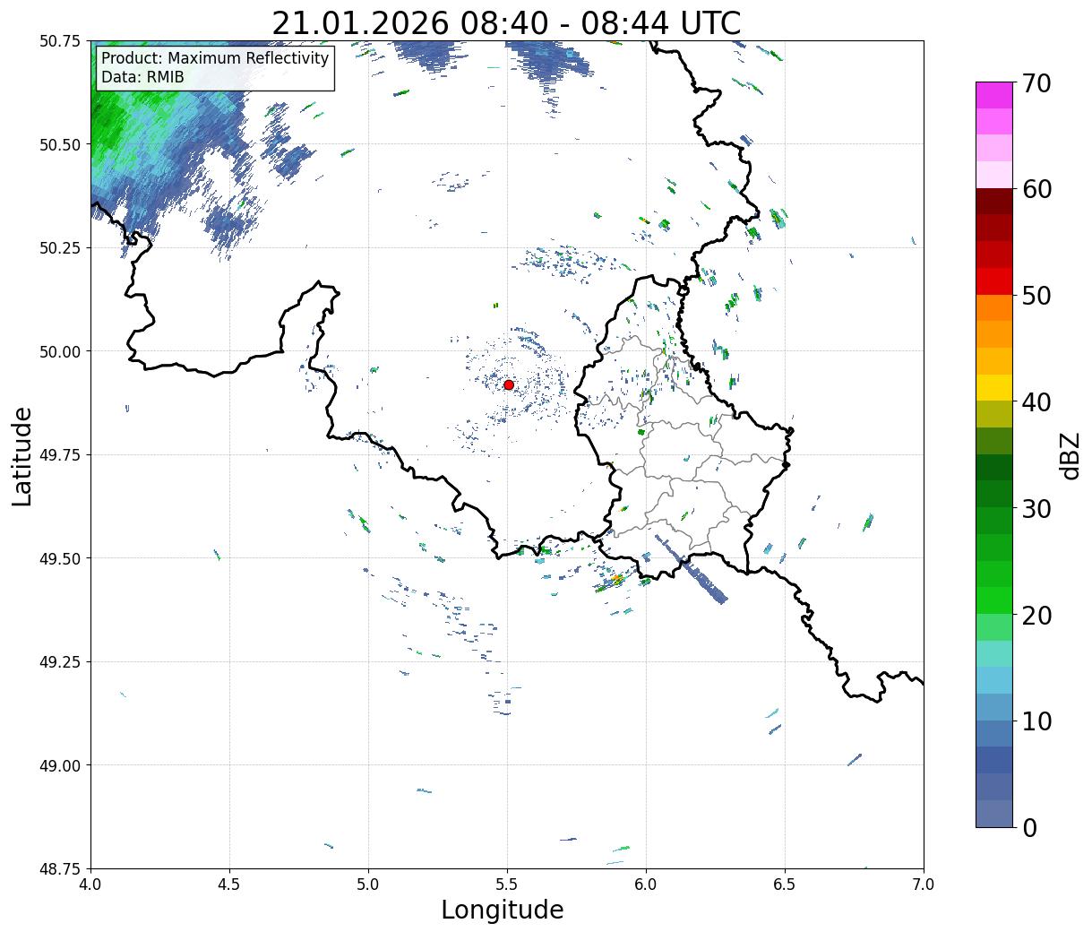Click the Latitude axis label
Screen dimensions: 1092x932
(x=21, y=456)
